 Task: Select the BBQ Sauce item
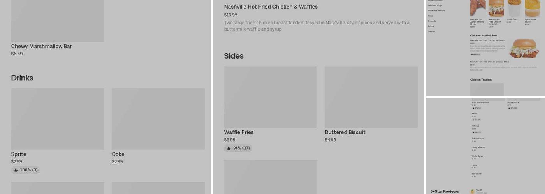[476, 174]
